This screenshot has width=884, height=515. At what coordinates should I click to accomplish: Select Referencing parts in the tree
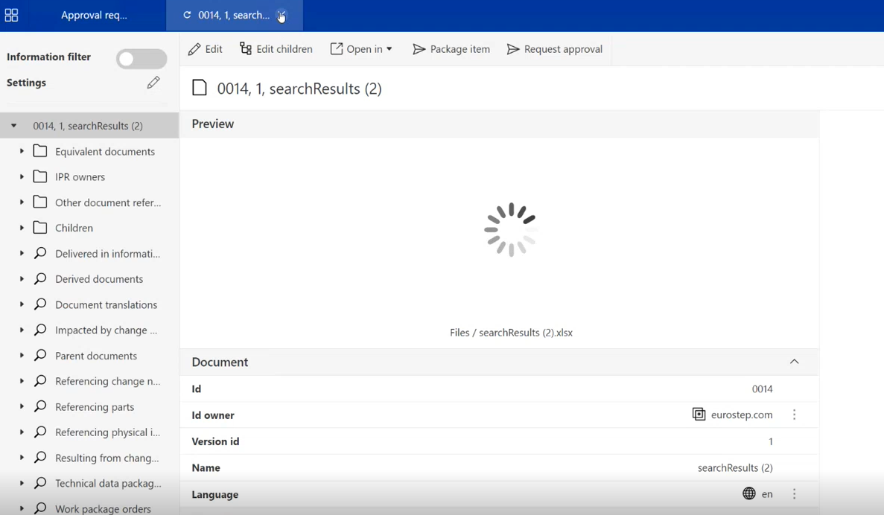[x=95, y=407]
